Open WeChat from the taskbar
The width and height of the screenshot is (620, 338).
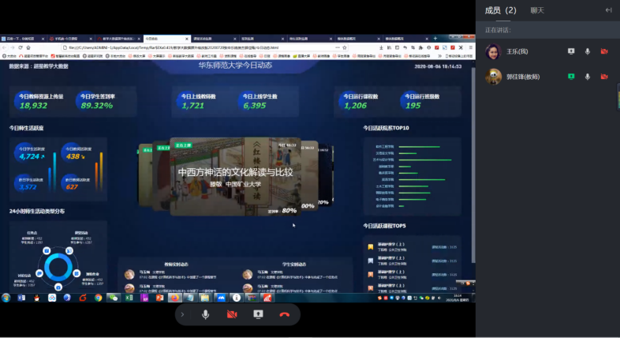pos(114,298)
